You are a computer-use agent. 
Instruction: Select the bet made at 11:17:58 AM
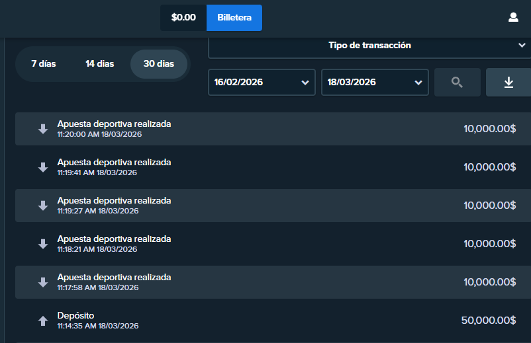tap(273, 282)
